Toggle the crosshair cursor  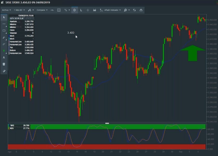click(x=88, y=10)
